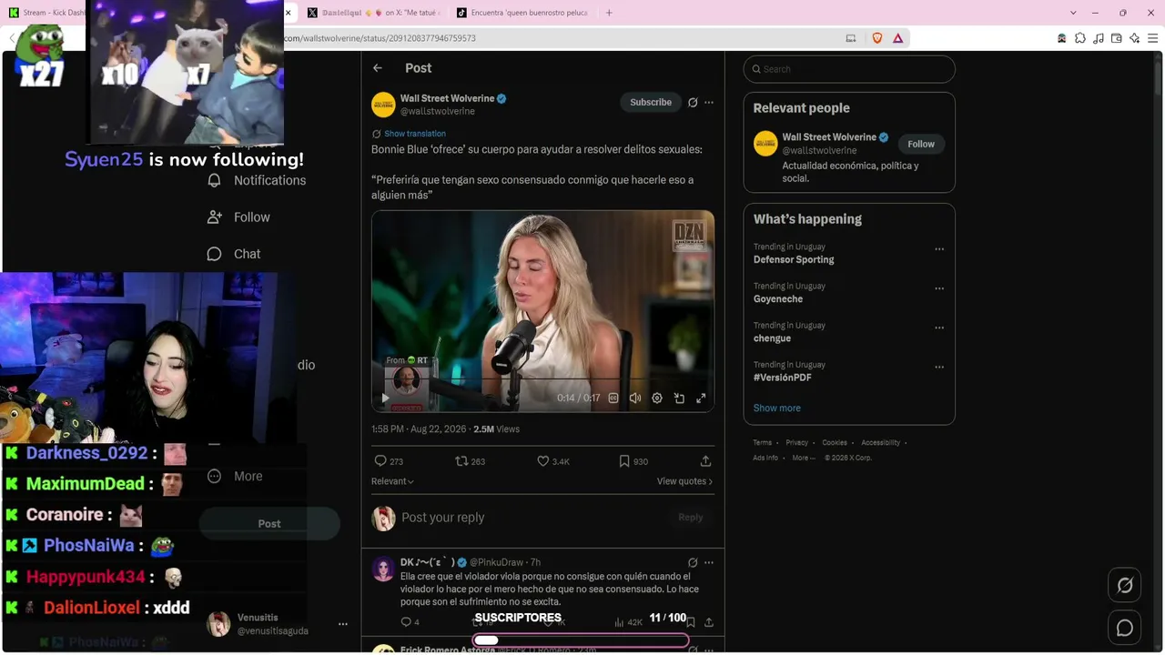The image size is (1165, 655).
Task: Follow Wall Street Wolverine in Relevant people
Action: (x=921, y=144)
